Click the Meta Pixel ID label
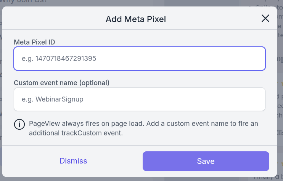This screenshot has height=181, width=283. (34, 42)
